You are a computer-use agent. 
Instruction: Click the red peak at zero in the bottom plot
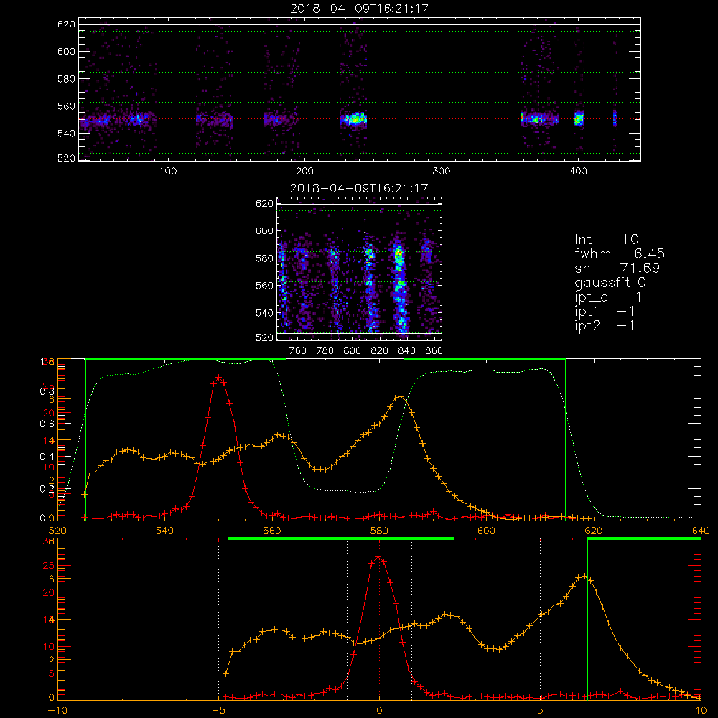point(378,557)
